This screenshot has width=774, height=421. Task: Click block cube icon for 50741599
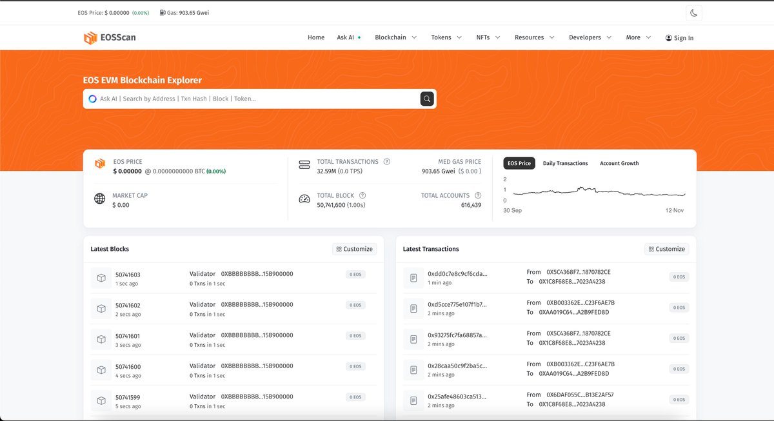tap(101, 400)
